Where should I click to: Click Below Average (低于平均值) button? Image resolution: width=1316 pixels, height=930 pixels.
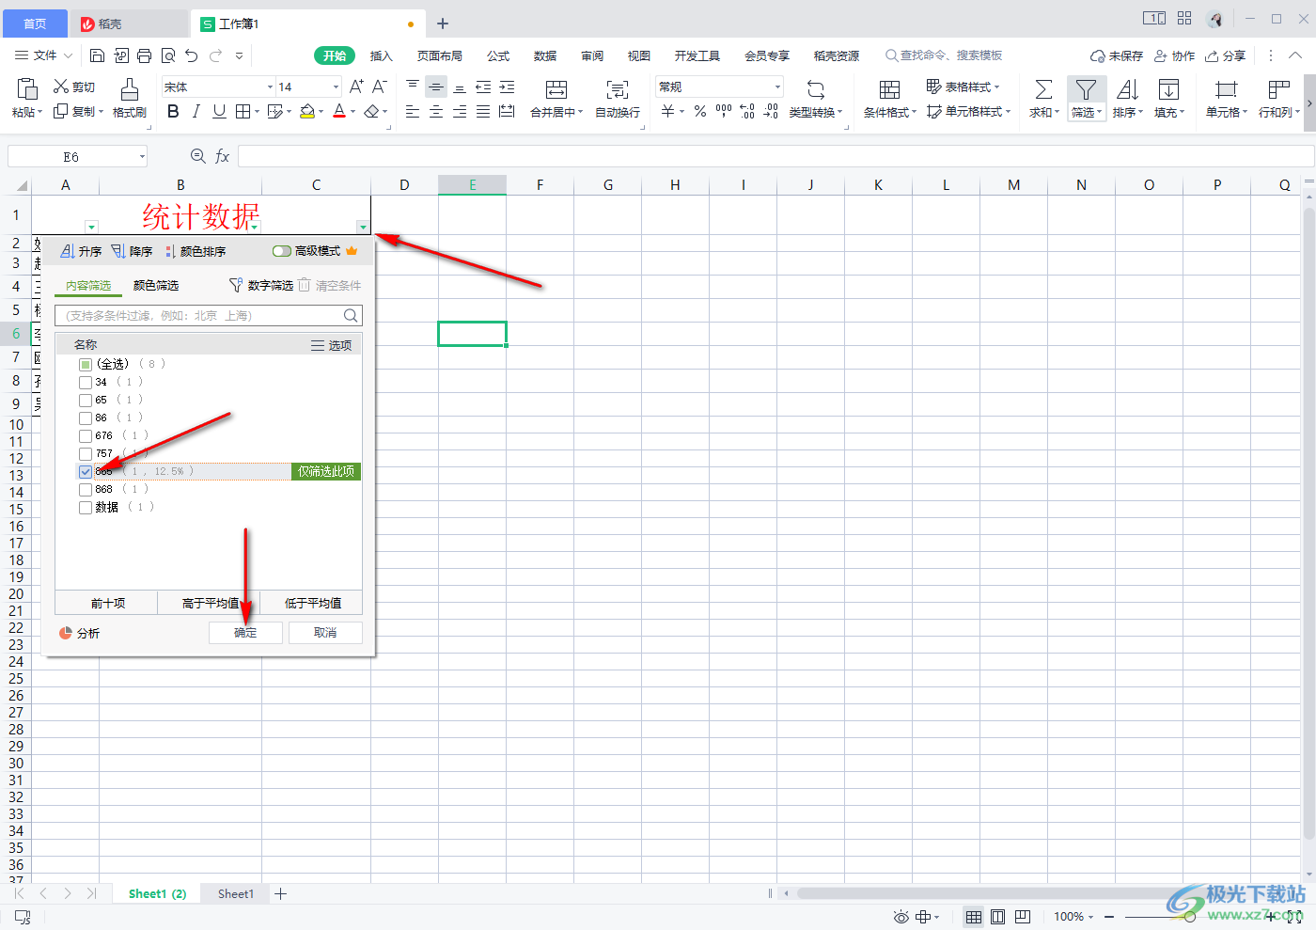pyautogui.click(x=312, y=603)
